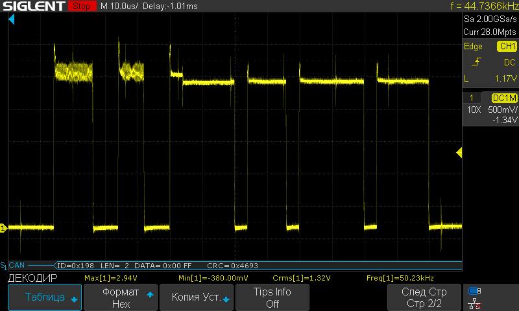Click the blue trigger position arrow marker

[x=12, y=19]
